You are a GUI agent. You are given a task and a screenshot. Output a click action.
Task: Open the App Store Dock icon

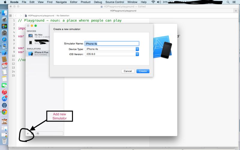(x=4, y=99)
